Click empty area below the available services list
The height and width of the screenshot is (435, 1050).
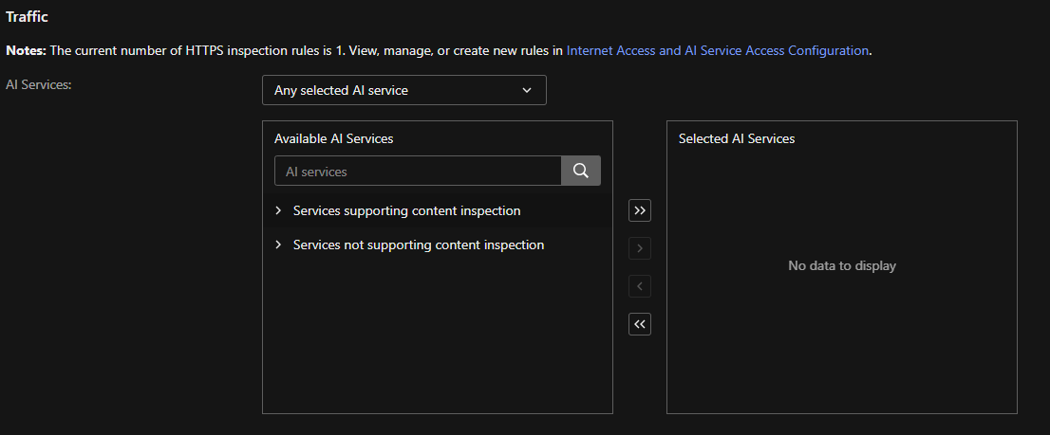437,341
